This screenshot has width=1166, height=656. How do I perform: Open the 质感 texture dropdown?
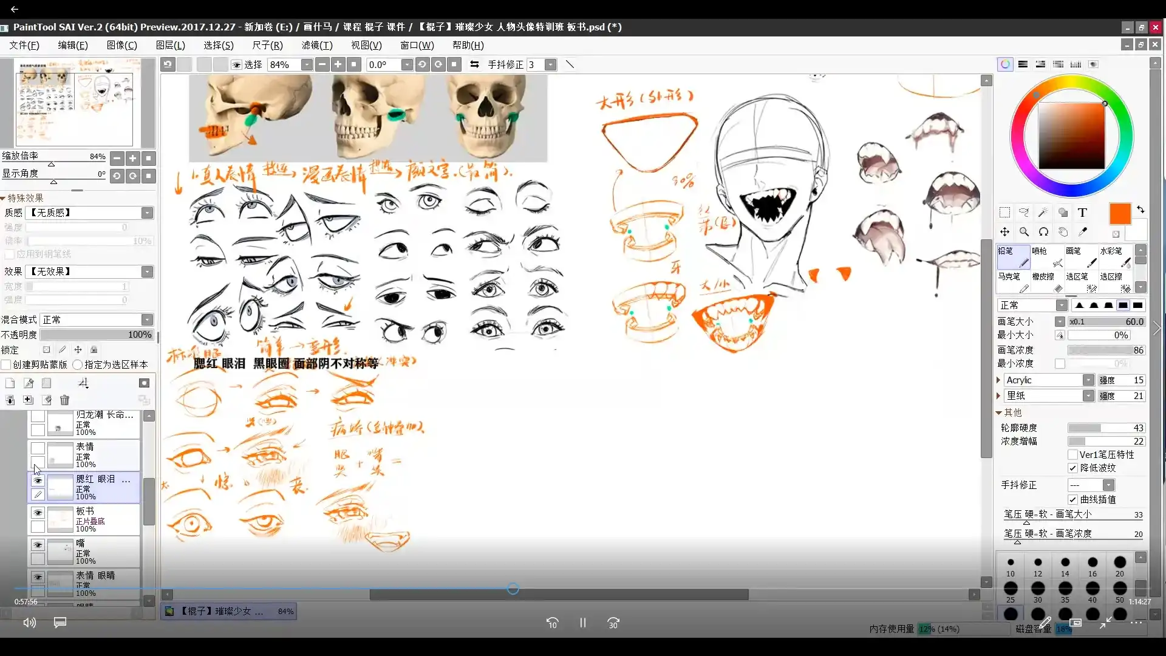pos(147,213)
